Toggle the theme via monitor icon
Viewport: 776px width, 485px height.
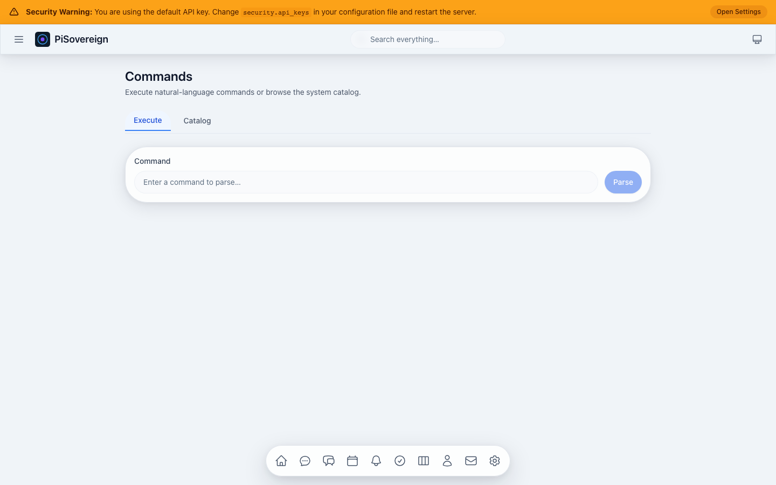[757, 39]
